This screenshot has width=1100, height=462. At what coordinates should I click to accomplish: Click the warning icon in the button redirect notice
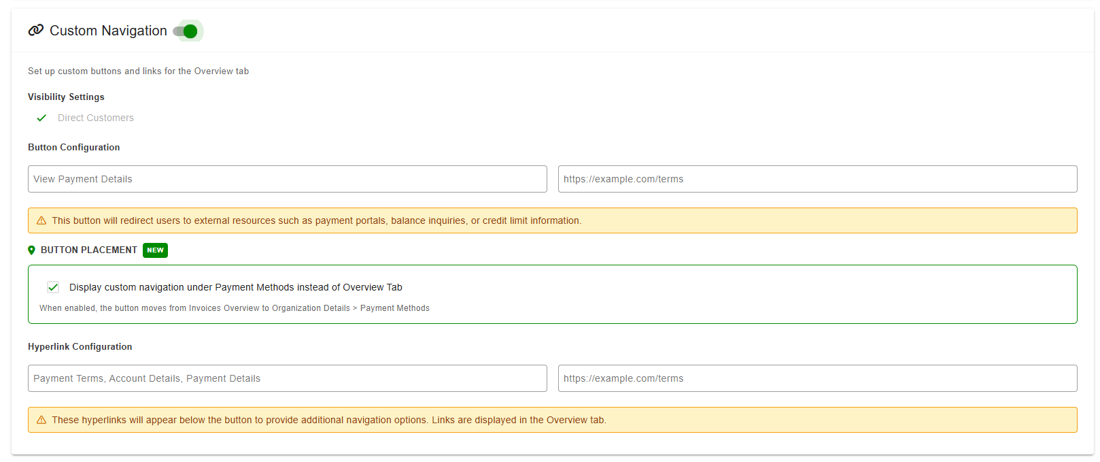click(x=41, y=220)
